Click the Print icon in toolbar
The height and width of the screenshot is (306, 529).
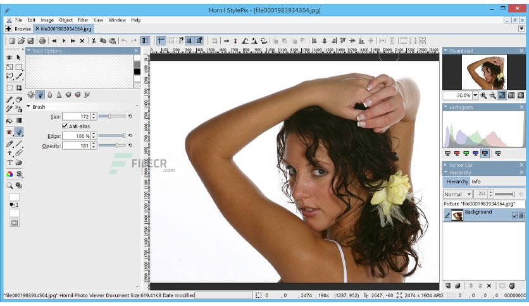tap(42, 40)
